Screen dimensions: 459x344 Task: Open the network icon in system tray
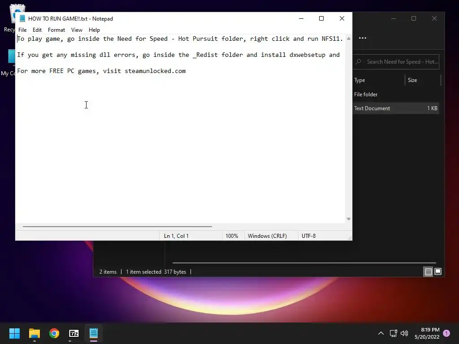394,333
